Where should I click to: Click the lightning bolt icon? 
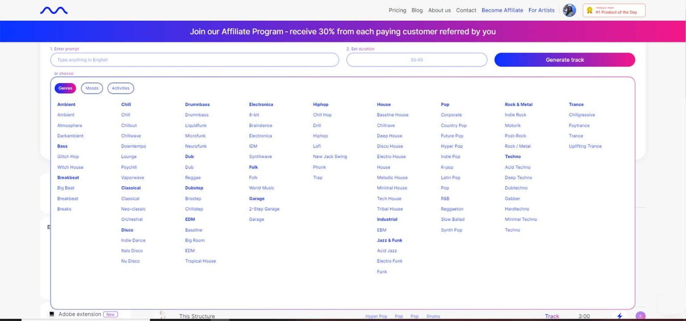[619, 315]
